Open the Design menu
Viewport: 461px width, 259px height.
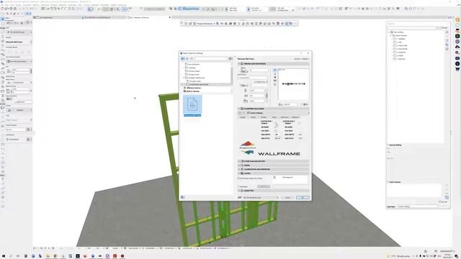point(18,5)
